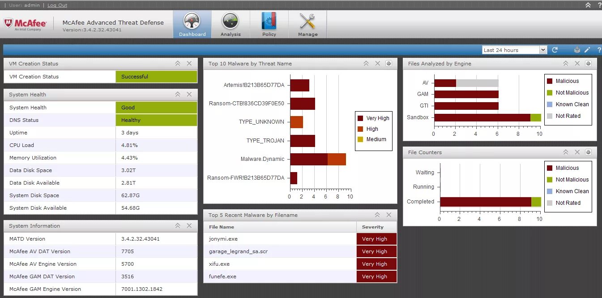Click the Malware.Dynamic bar in chart
The height and width of the screenshot is (298, 602).
(318, 159)
